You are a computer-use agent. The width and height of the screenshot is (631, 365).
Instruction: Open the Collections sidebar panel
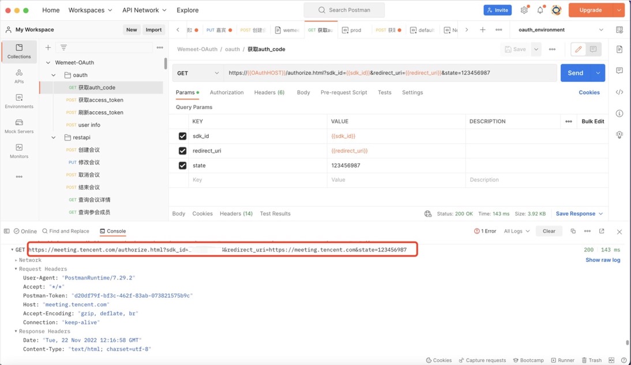(19, 51)
